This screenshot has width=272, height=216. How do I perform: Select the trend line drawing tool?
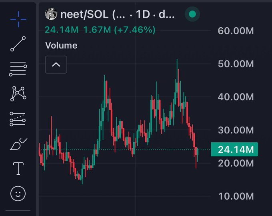pos(18,44)
